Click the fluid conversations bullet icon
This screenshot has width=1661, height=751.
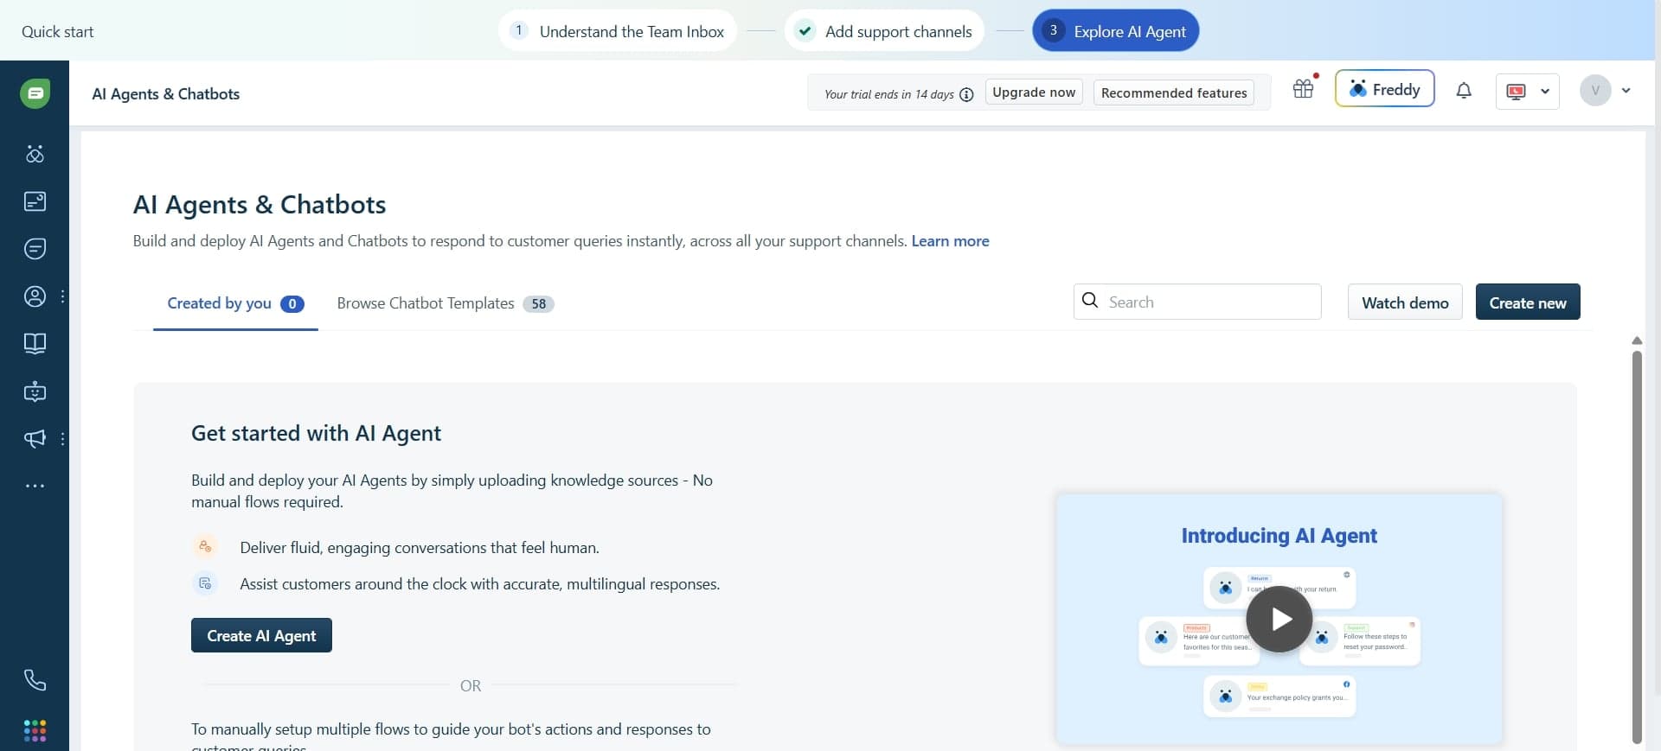point(205,546)
